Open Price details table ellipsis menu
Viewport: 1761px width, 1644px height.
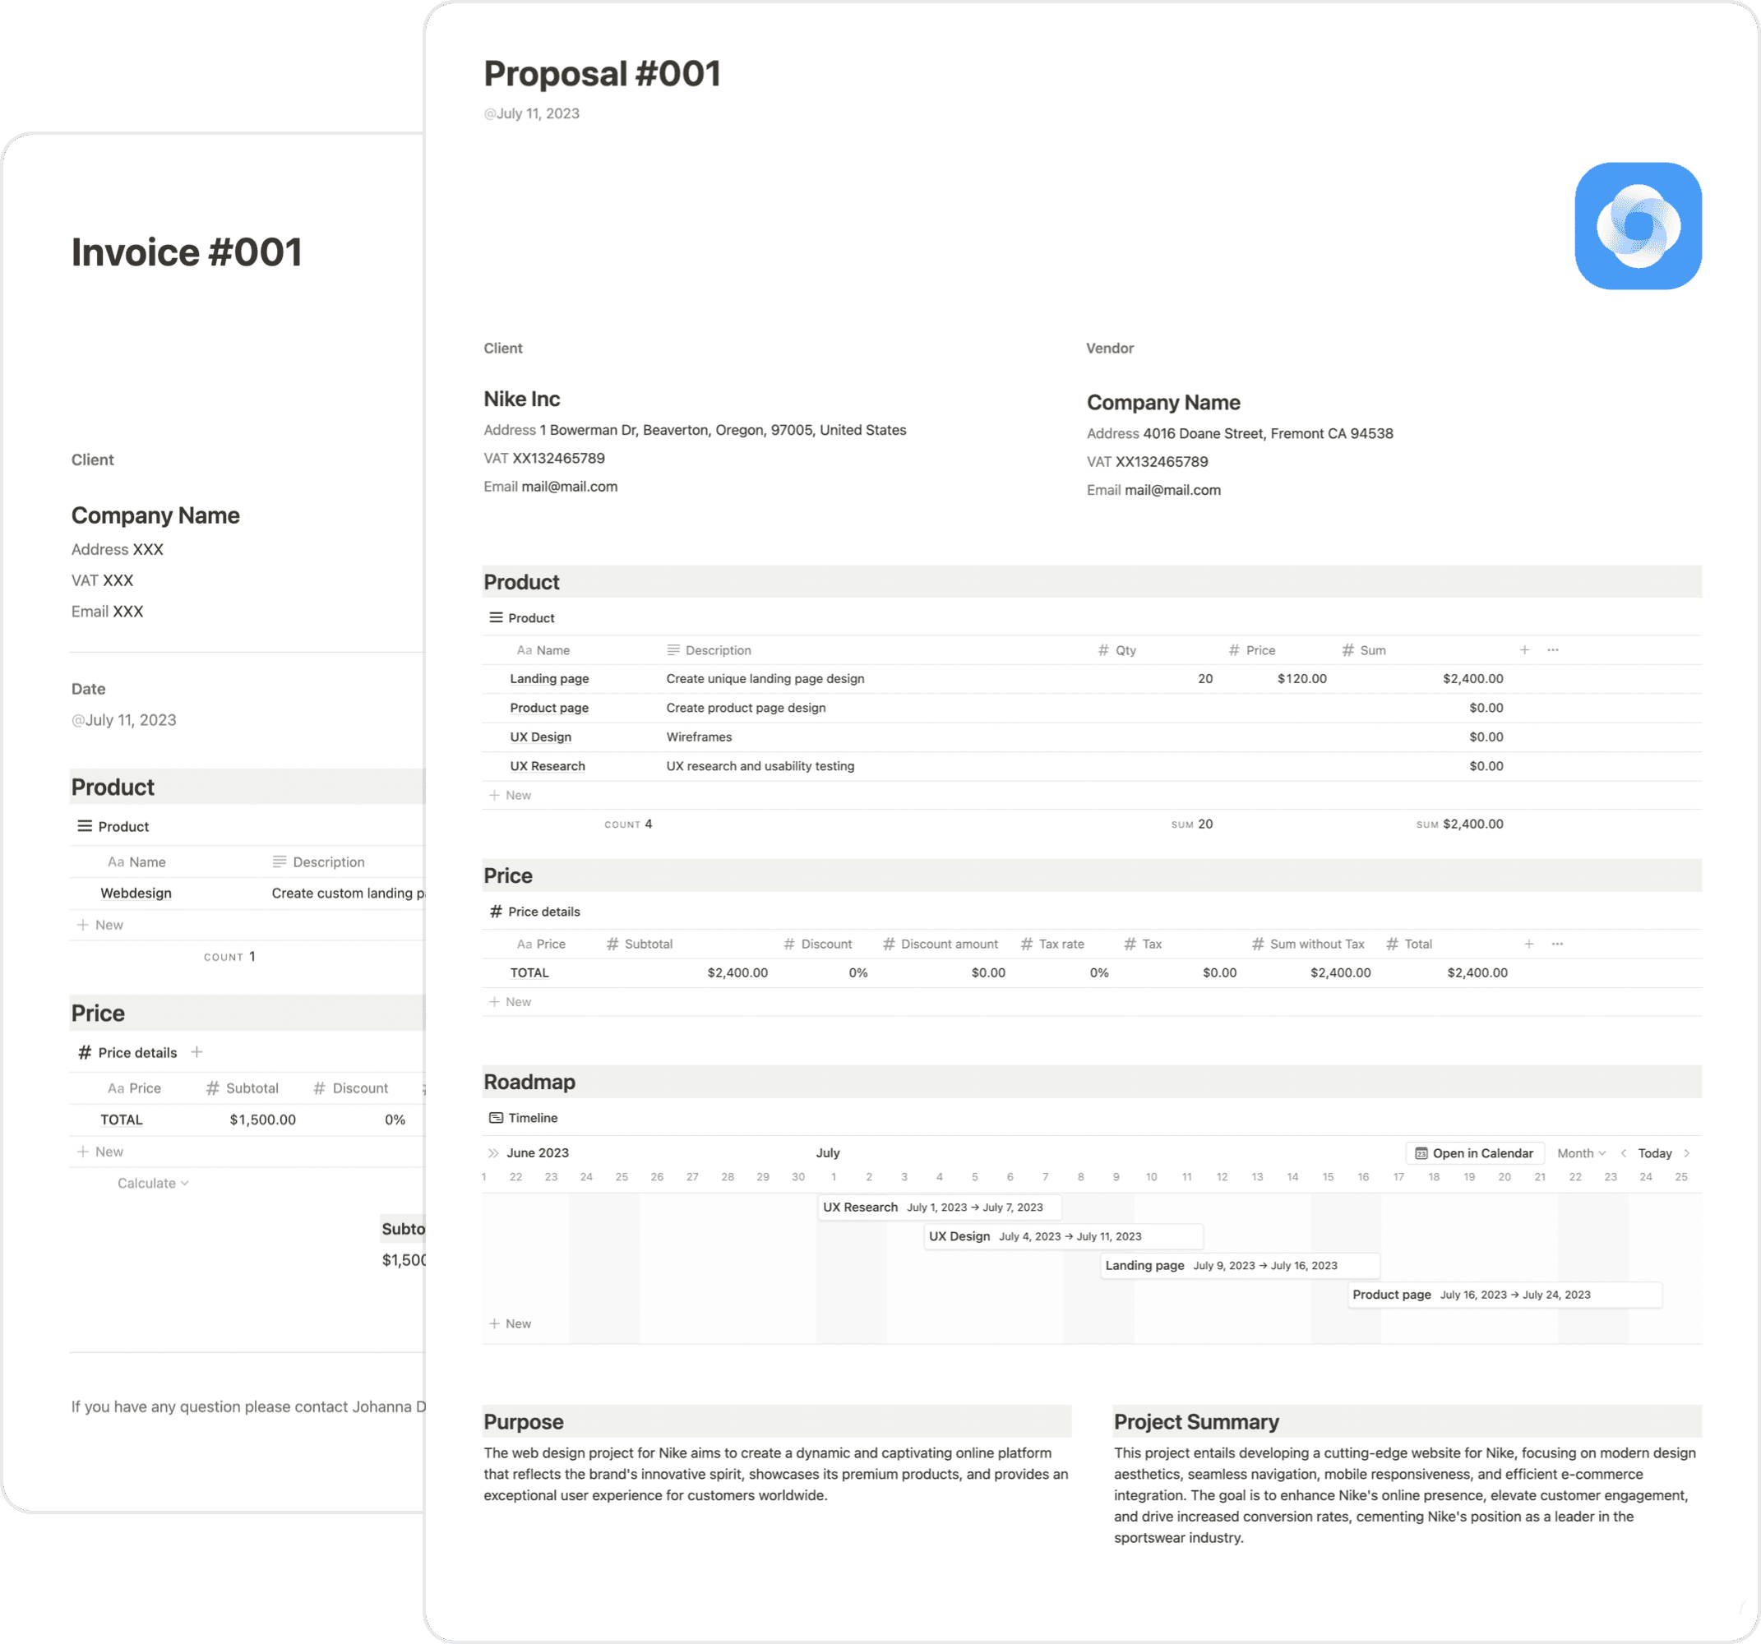(1557, 944)
